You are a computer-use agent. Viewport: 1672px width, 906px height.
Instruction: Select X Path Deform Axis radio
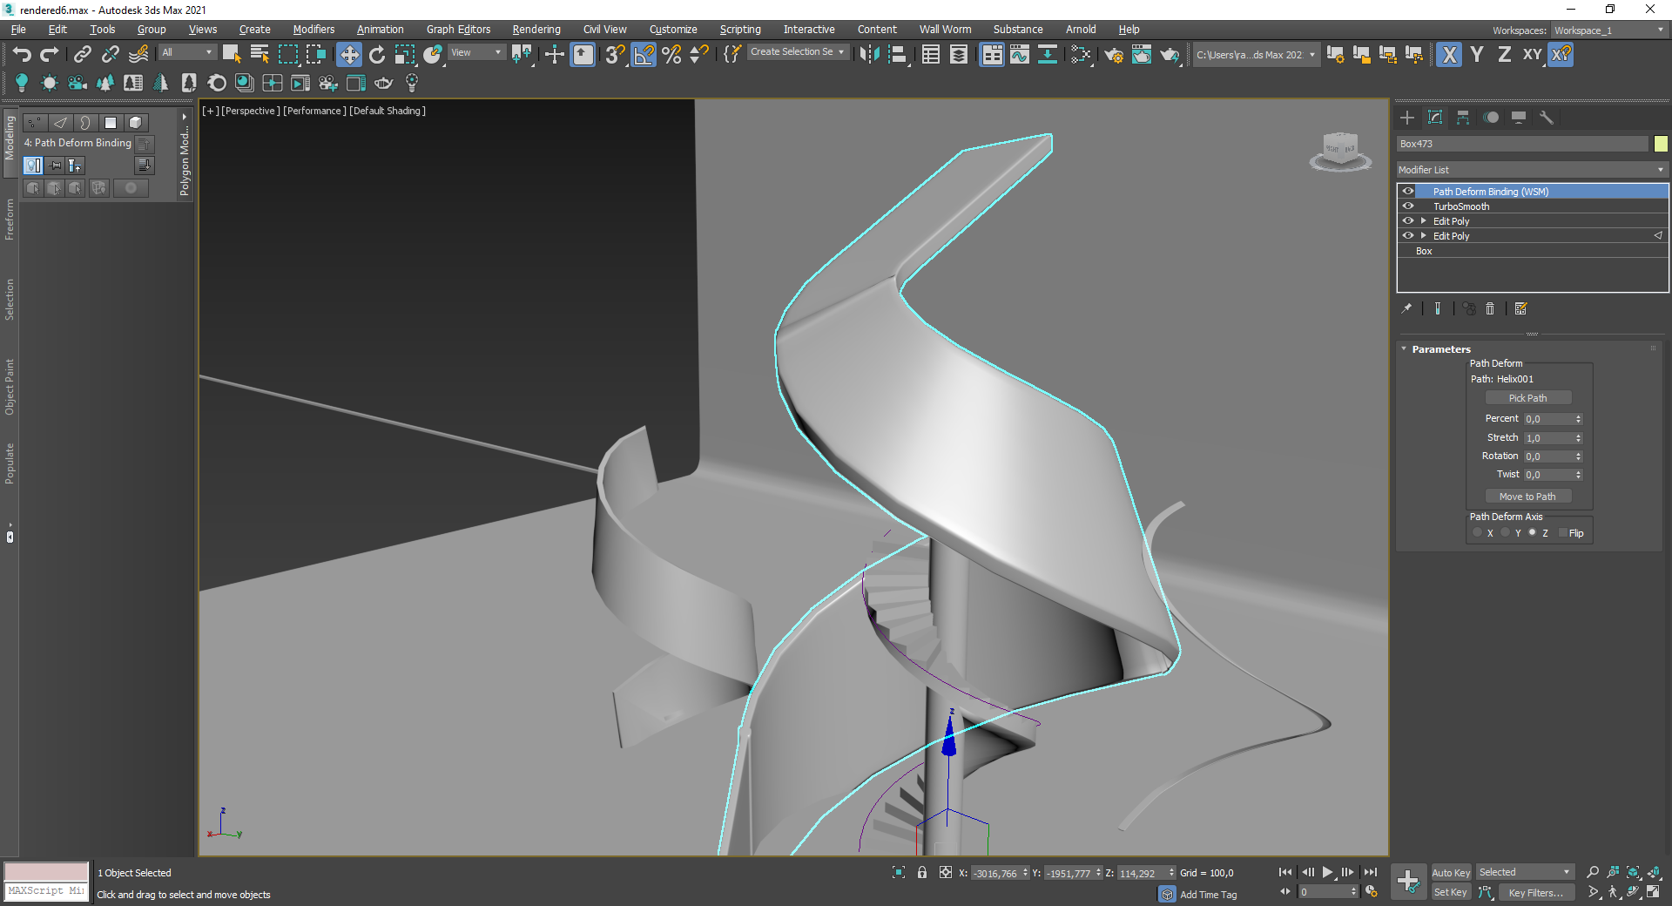pyautogui.click(x=1478, y=532)
